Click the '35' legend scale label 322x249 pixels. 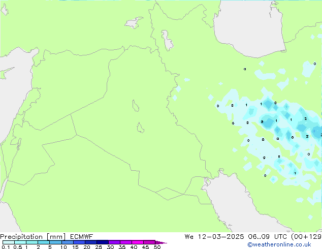coord(122,247)
